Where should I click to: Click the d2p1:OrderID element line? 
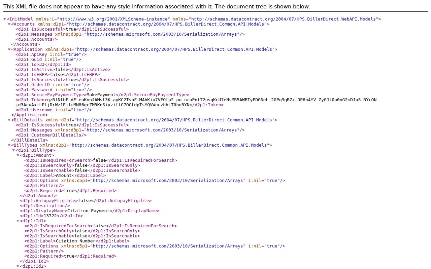tap(53, 85)
